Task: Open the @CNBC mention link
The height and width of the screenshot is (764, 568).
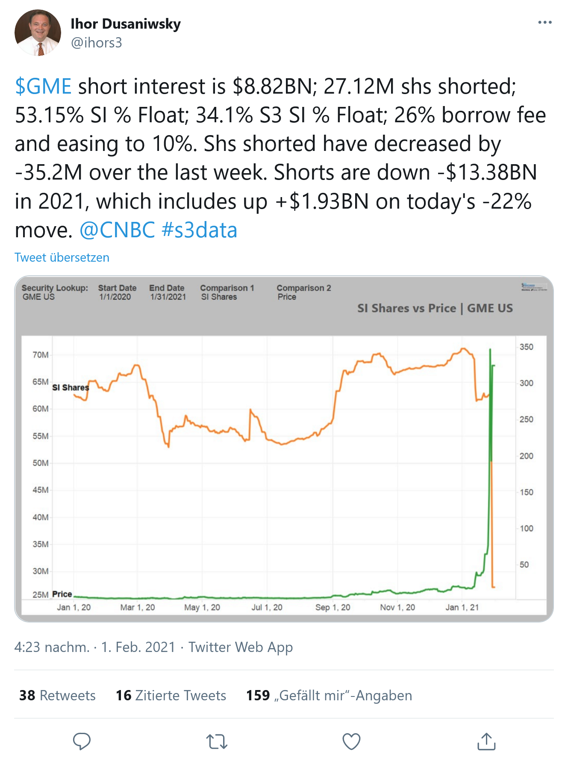Action: 117,230
